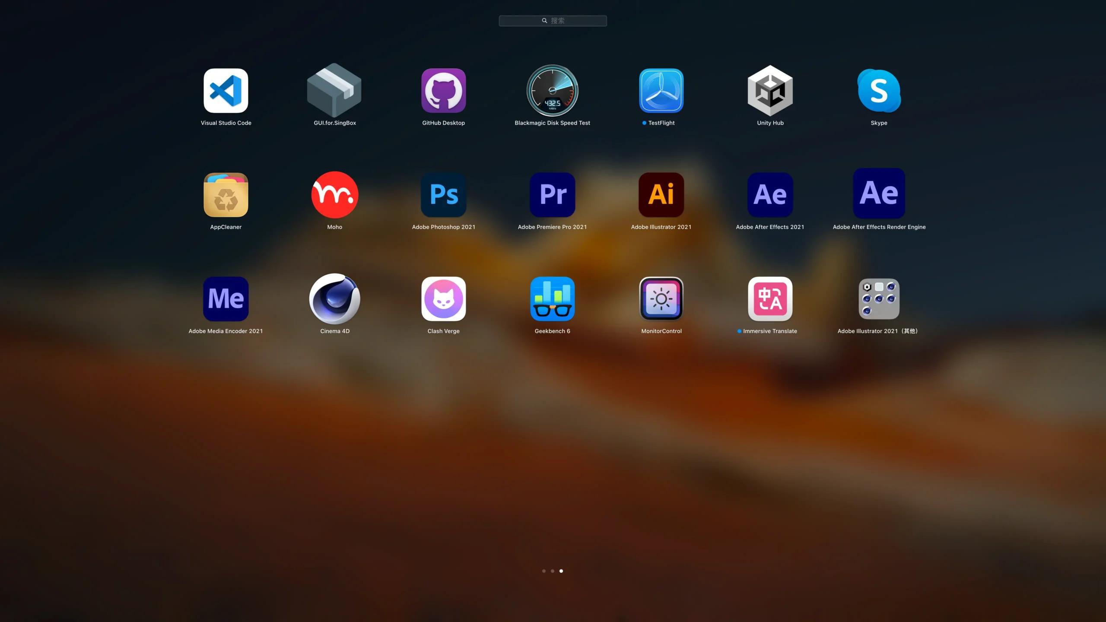The height and width of the screenshot is (622, 1106).
Task: Launch Cinema 4D icon
Action: point(335,299)
